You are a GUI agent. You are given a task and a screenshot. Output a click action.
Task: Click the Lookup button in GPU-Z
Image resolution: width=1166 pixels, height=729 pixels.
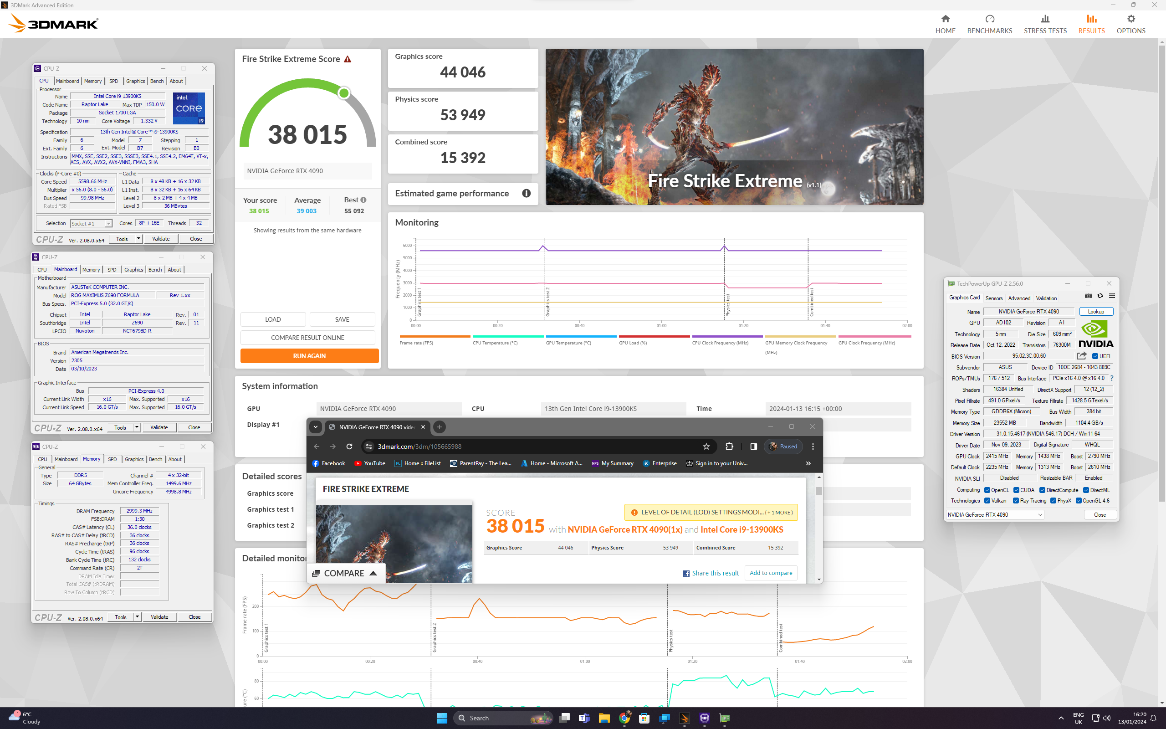[1096, 312]
